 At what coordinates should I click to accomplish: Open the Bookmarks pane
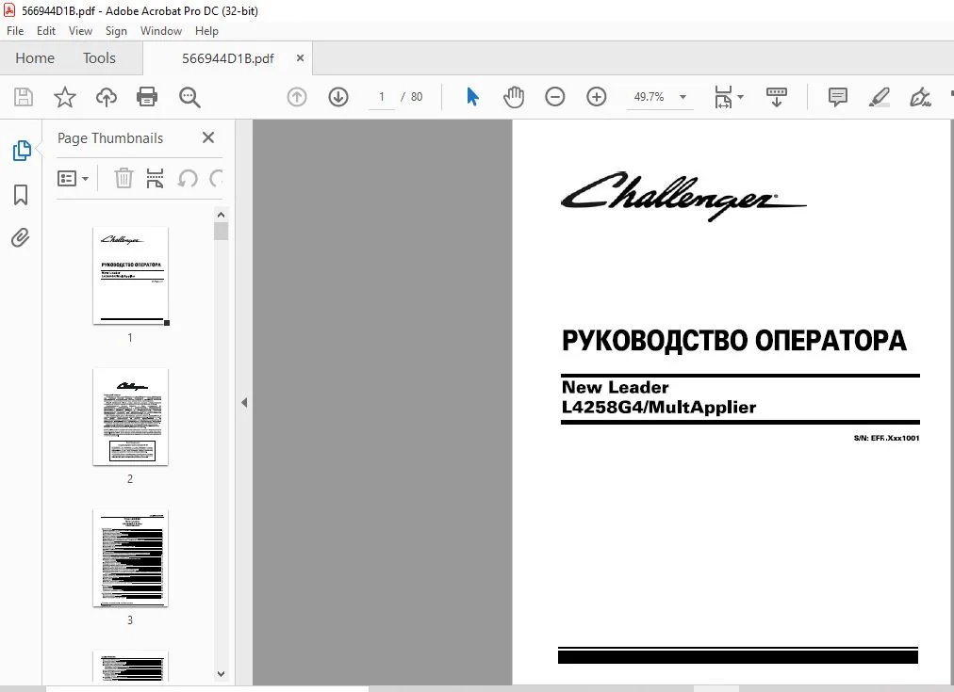click(21, 195)
